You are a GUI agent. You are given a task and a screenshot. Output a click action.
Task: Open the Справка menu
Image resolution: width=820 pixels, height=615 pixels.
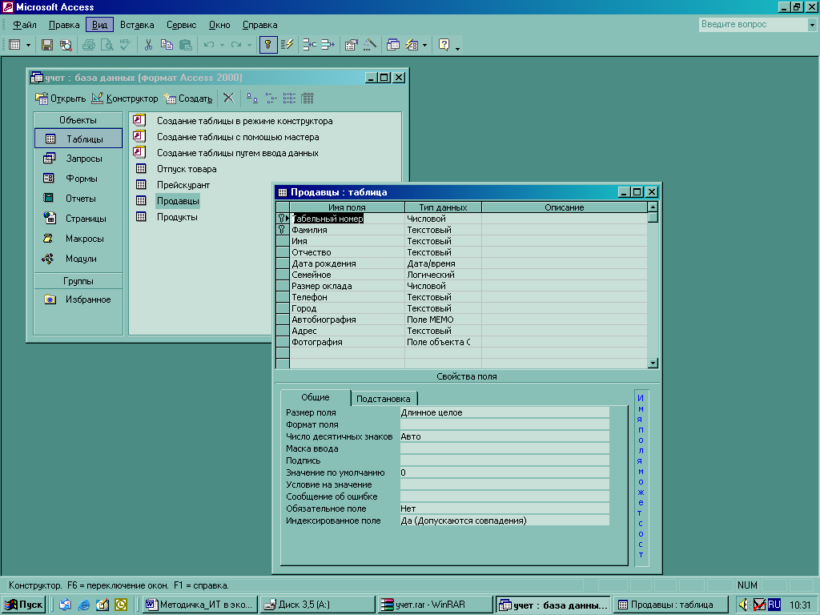[x=260, y=25]
